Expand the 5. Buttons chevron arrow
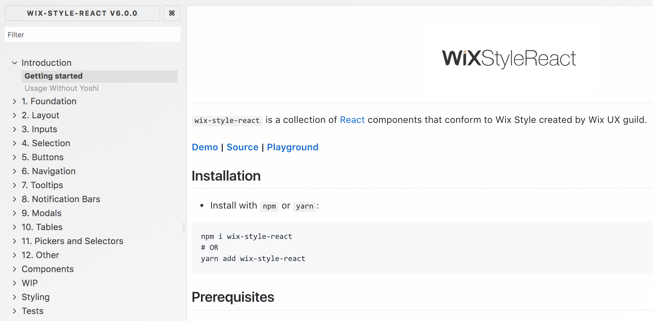 point(15,157)
